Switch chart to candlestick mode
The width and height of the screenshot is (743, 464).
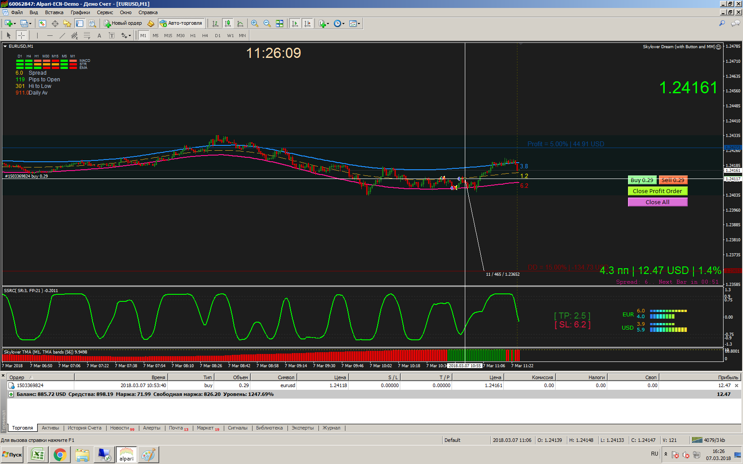[x=228, y=23]
